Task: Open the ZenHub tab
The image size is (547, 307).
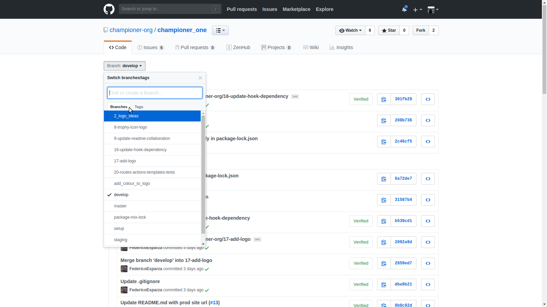Action: [238, 47]
